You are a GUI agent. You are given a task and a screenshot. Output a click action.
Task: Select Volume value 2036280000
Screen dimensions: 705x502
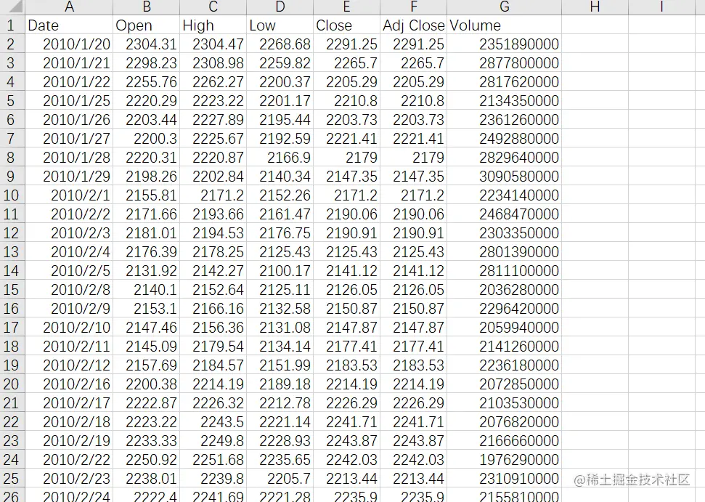pyautogui.click(x=505, y=290)
